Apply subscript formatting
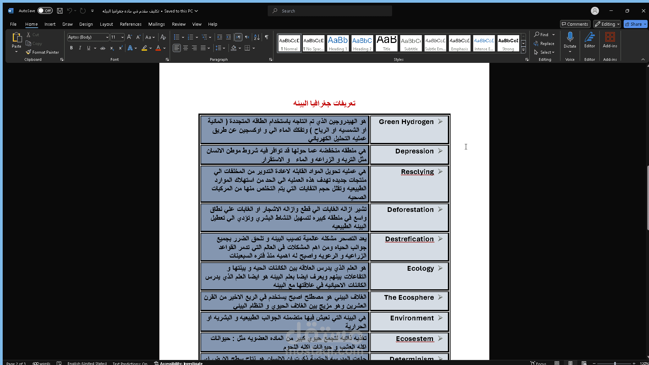The image size is (649, 365). coord(112,48)
